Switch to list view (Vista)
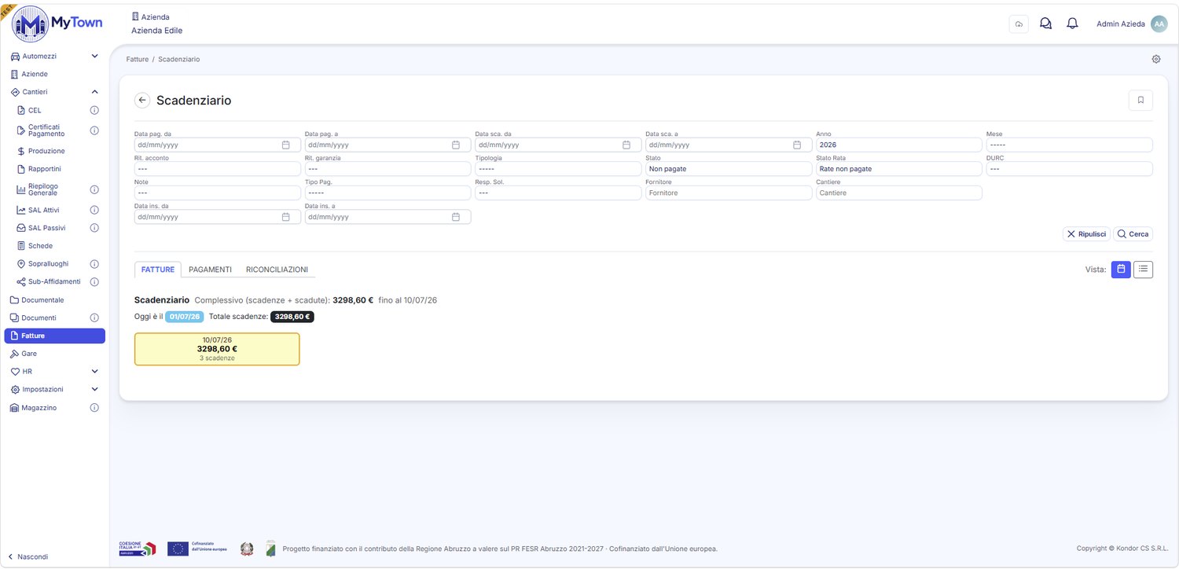This screenshot has height=569, width=1179. point(1143,270)
